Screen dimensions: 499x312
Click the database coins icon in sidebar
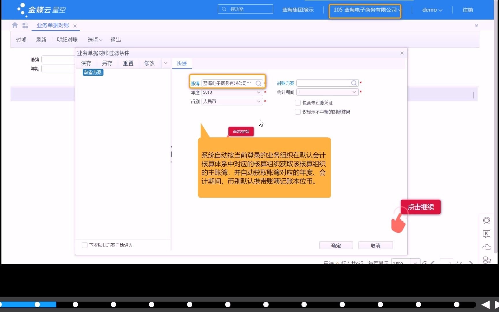click(487, 260)
